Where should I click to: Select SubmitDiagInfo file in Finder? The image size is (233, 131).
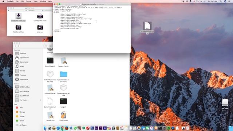(50, 61)
